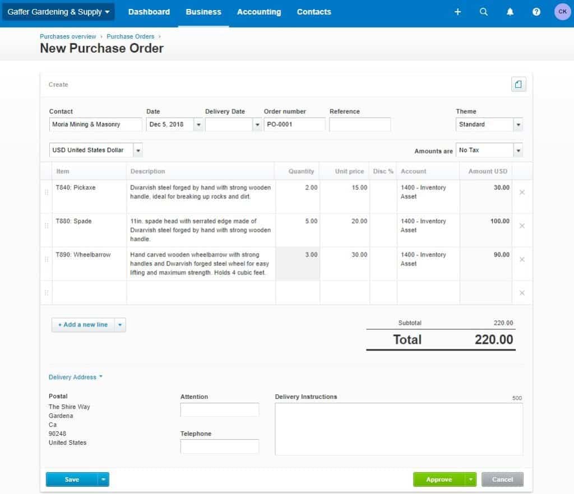The image size is (574, 494).
Task: Open the Theme dropdown
Action: (519, 124)
